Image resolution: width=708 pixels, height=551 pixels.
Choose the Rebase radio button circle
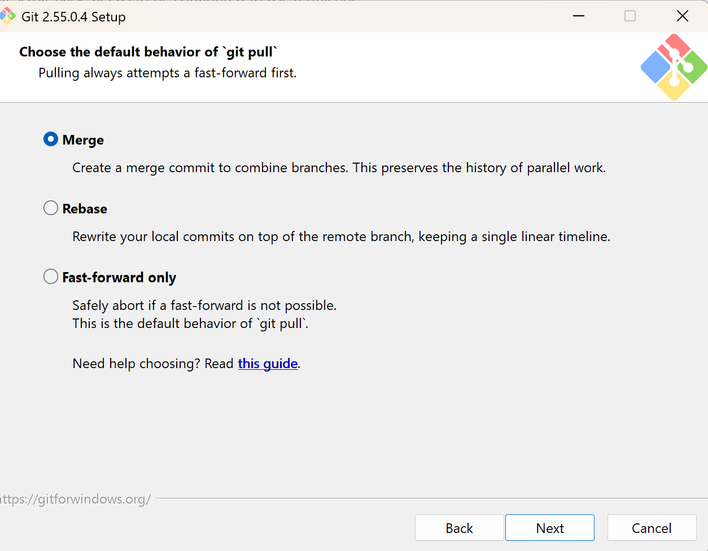51,208
